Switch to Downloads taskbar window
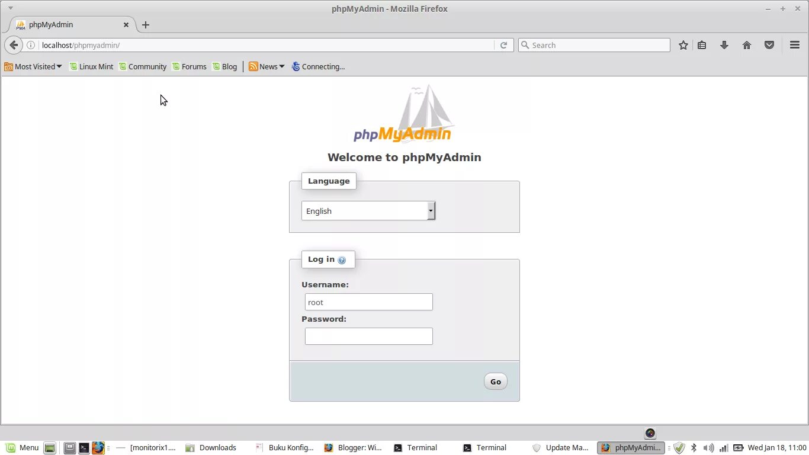The image size is (809, 455). point(211,448)
